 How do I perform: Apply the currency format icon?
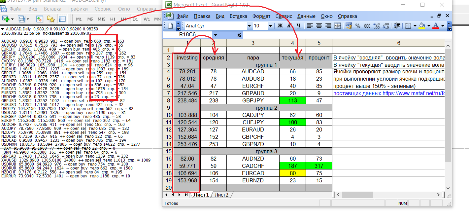click(349, 26)
